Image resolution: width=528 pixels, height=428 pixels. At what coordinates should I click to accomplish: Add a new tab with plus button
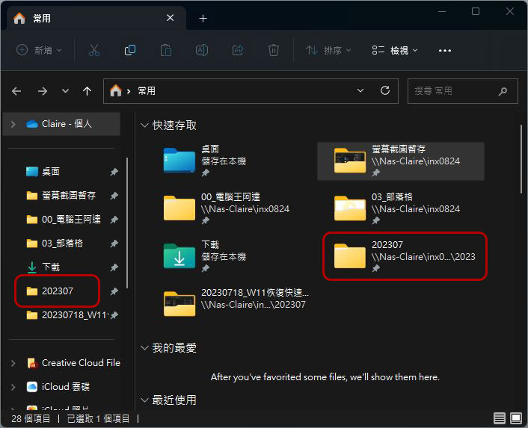pyautogui.click(x=203, y=19)
